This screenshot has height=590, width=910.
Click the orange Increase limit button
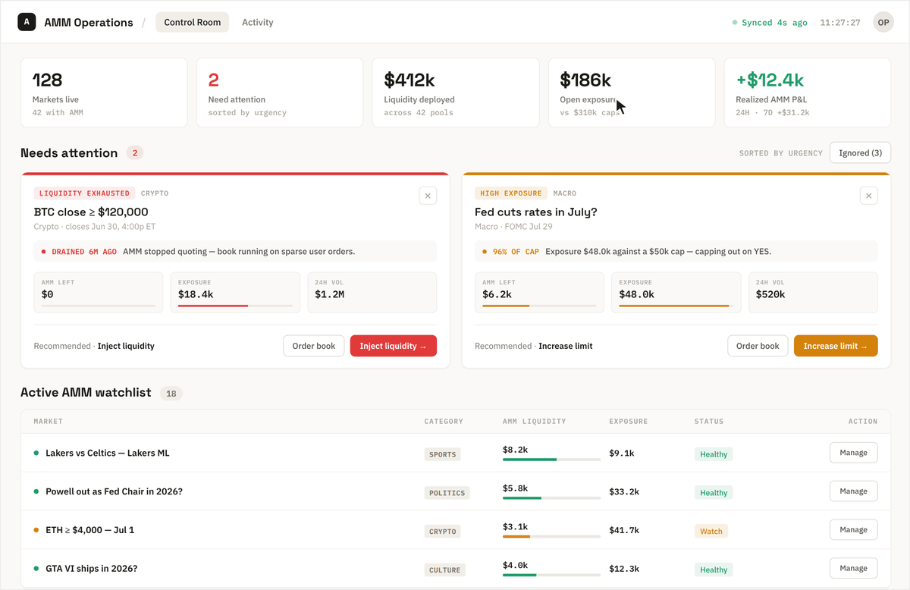[836, 346]
